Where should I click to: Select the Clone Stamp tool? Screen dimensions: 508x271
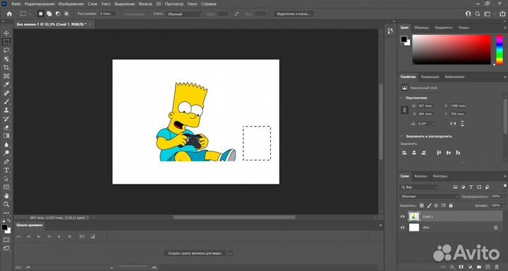[x=6, y=111]
